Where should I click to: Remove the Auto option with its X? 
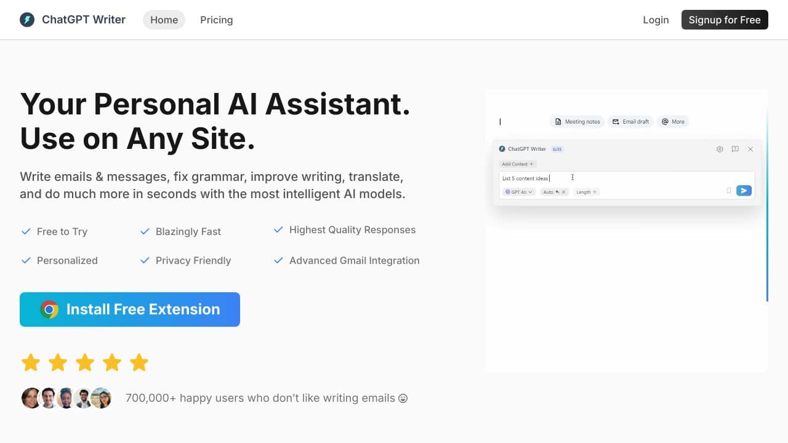click(x=563, y=192)
